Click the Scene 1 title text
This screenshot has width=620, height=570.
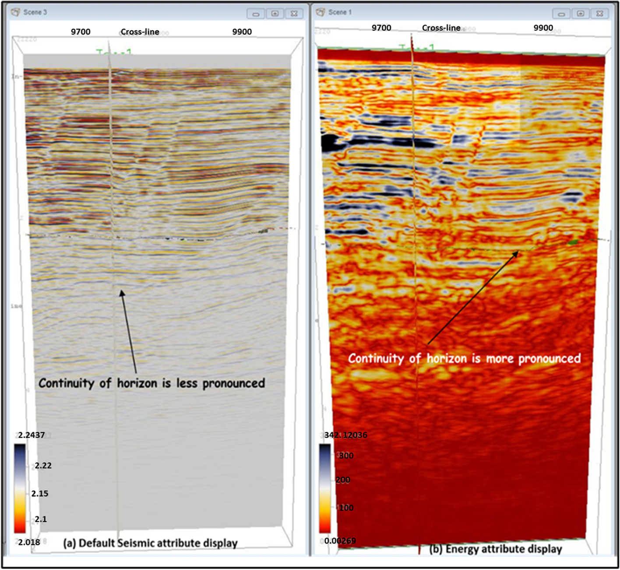coord(340,12)
